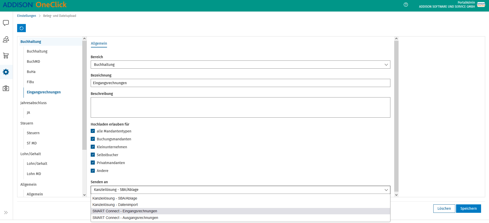
Task: Open the help question mark icon
Action: [406, 5]
